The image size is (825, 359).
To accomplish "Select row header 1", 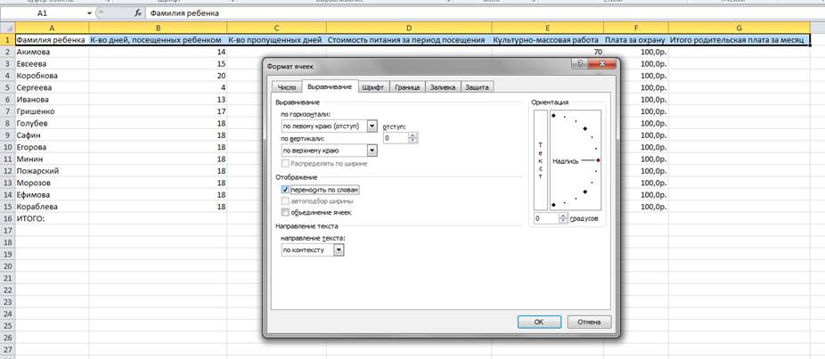I will pyautogui.click(x=7, y=40).
